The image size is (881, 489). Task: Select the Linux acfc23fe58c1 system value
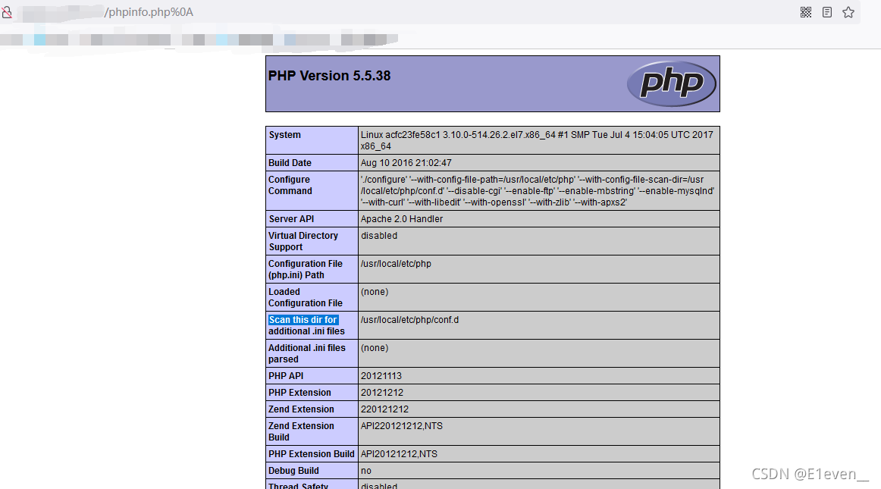(537, 140)
